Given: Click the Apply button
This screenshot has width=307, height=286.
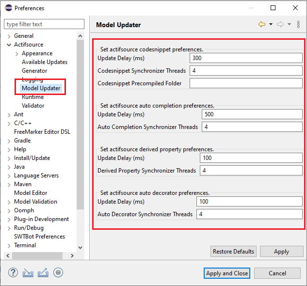Looking at the screenshot, I should coord(282,252).
